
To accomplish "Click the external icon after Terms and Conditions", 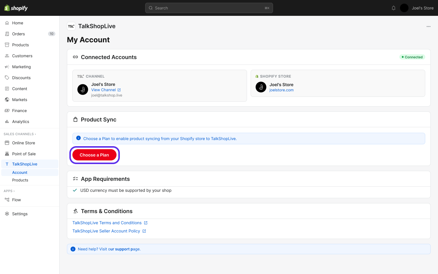I will [146, 223].
